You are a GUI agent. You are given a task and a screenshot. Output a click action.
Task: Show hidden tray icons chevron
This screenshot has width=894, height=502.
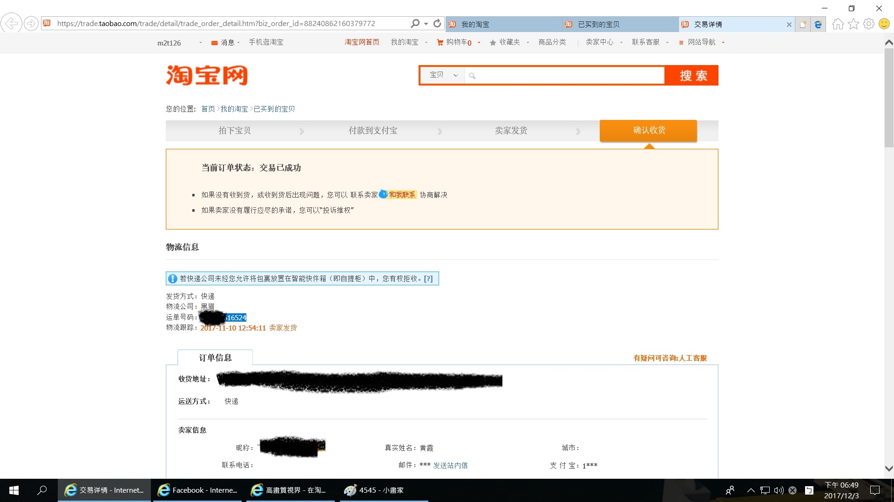(751, 490)
